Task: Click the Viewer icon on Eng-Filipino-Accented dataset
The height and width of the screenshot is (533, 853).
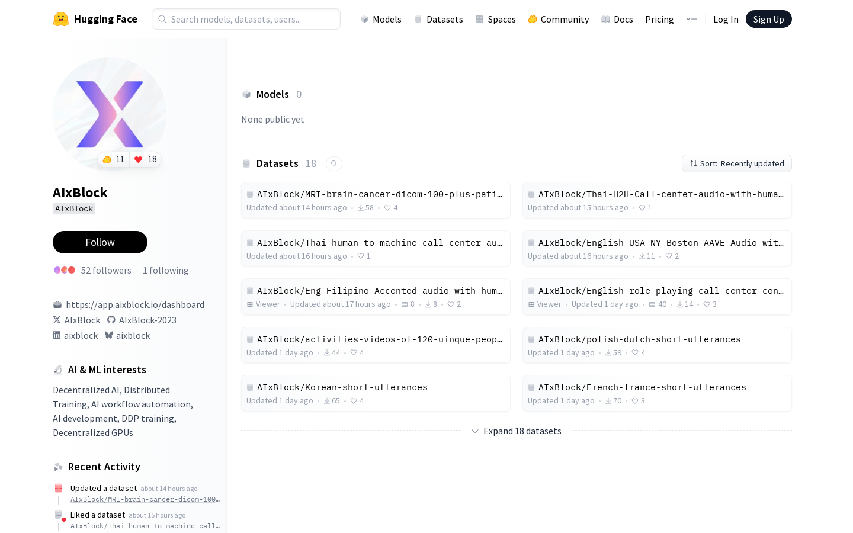Action: pos(250,304)
